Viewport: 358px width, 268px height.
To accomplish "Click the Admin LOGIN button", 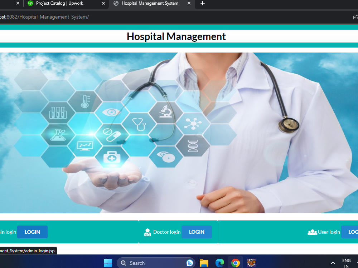I will [32, 232].
